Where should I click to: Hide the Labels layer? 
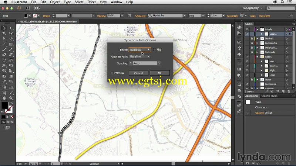(247, 29)
